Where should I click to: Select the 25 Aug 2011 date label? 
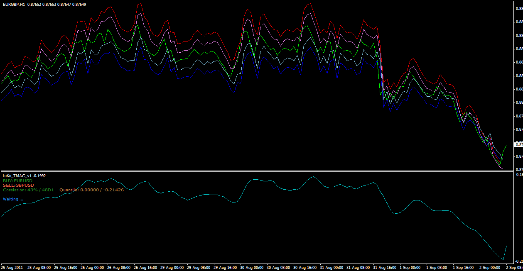12,268
